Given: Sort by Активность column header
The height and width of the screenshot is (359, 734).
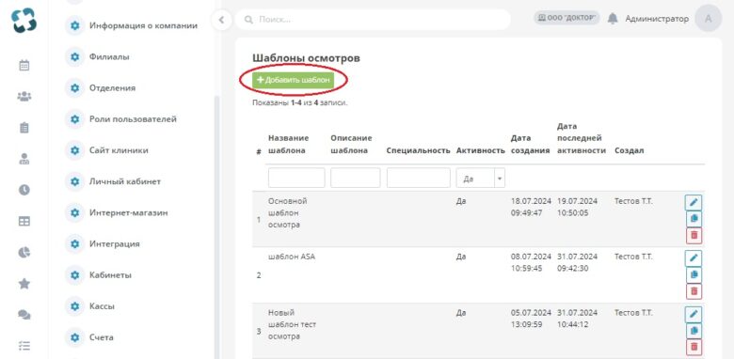Looking at the screenshot, I should [480, 150].
